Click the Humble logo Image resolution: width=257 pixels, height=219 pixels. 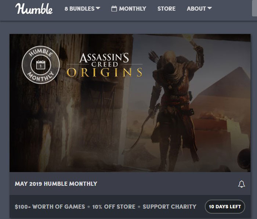tap(34, 8)
